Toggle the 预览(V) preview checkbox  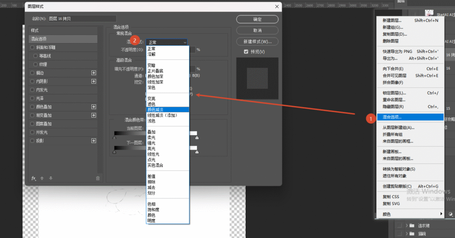[x=246, y=52]
